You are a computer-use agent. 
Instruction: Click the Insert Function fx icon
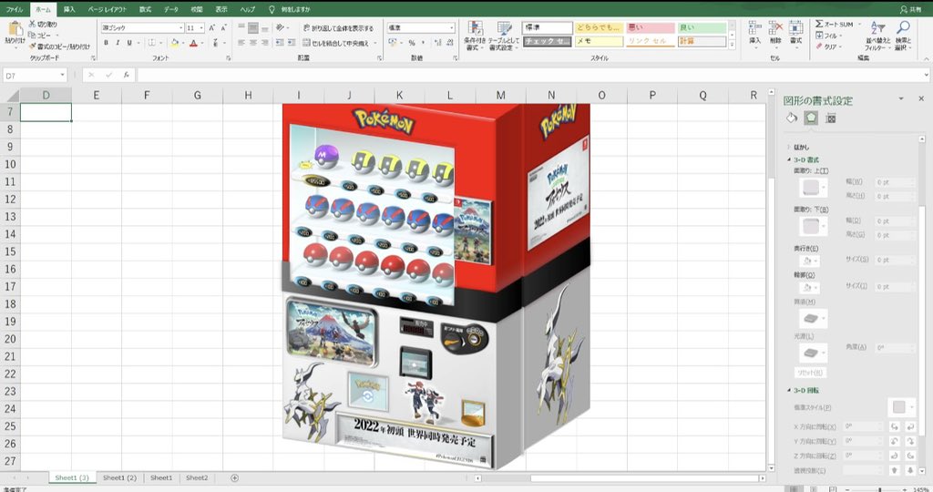(126, 75)
